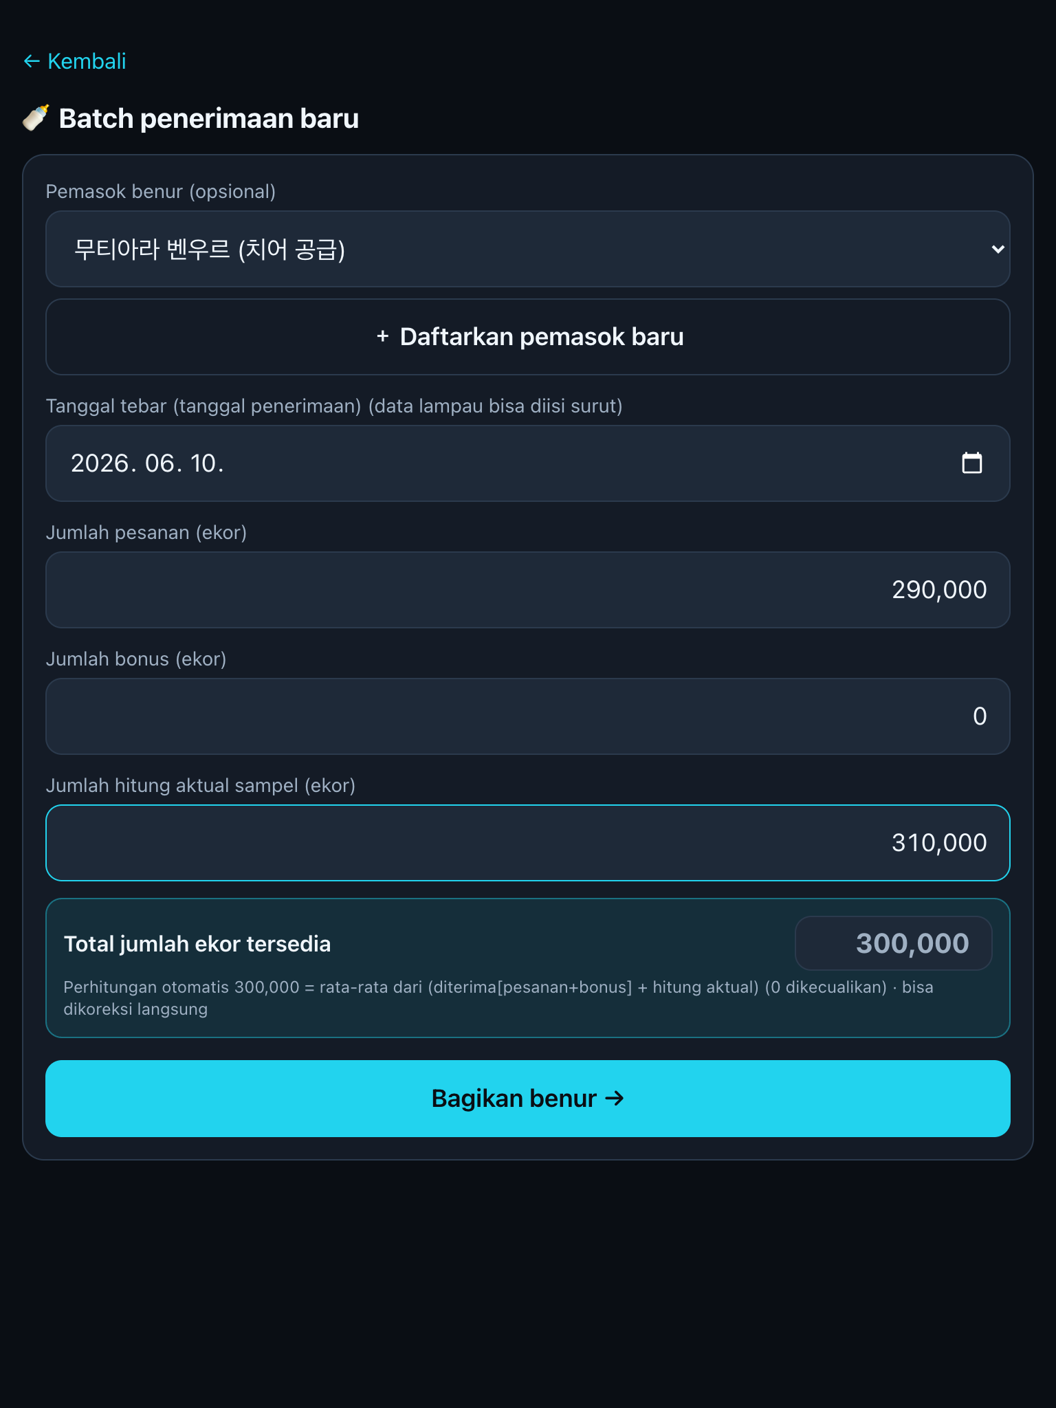This screenshot has width=1056, height=1408.
Task: Select the day 10 in date field
Action: click(x=204, y=463)
